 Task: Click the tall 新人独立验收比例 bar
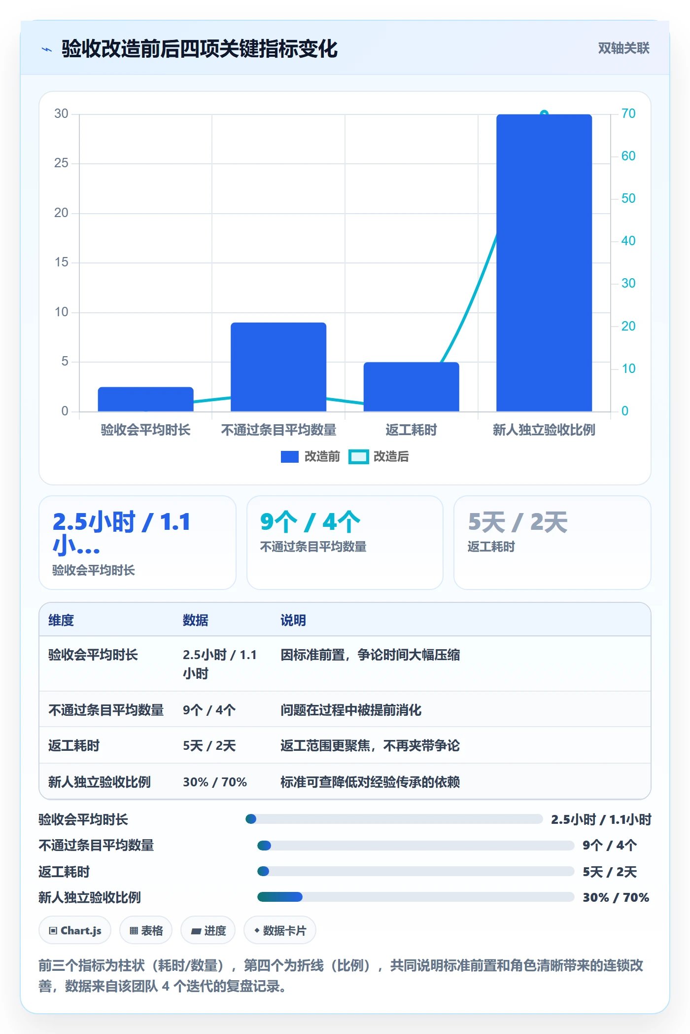[x=544, y=263]
